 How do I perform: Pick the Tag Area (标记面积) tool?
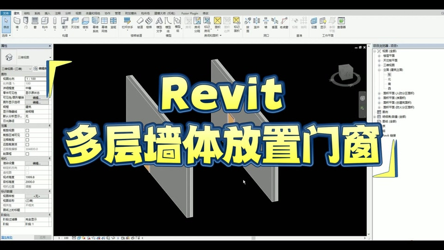click(237, 24)
